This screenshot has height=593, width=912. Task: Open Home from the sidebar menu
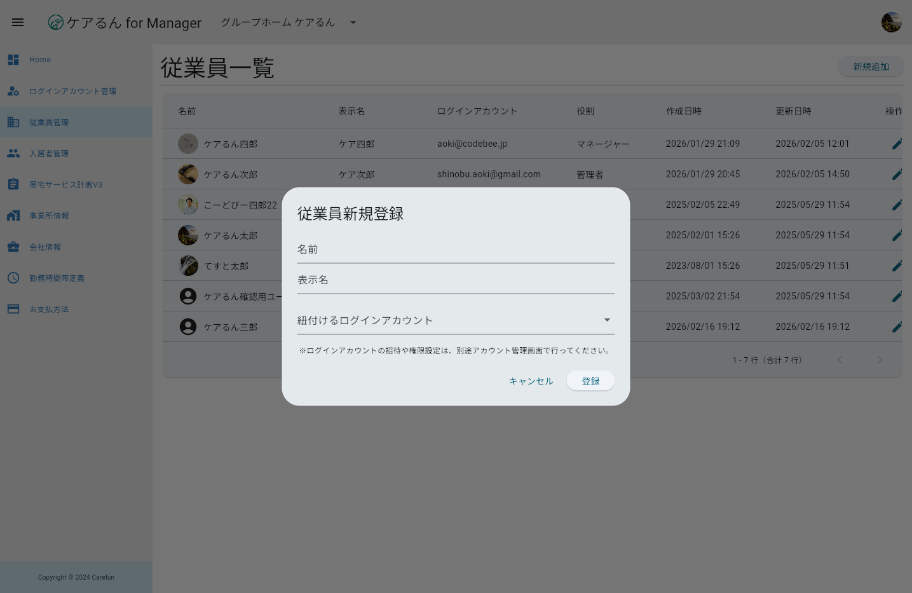coord(40,59)
